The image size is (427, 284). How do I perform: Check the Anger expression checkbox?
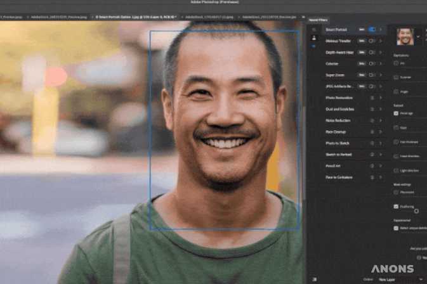pos(396,92)
